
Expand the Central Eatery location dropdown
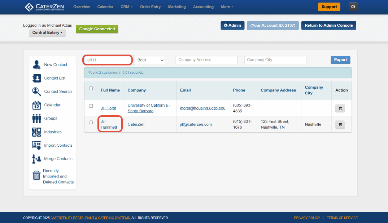click(x=47, y=33)
